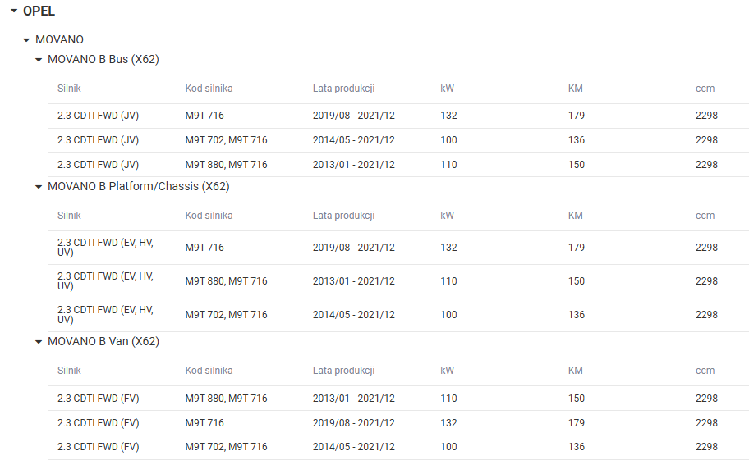This screenshot has width=749, height=460.
Task: Select Bus row with M9T 880, M9T 716
Action: (x=398, y=165)
